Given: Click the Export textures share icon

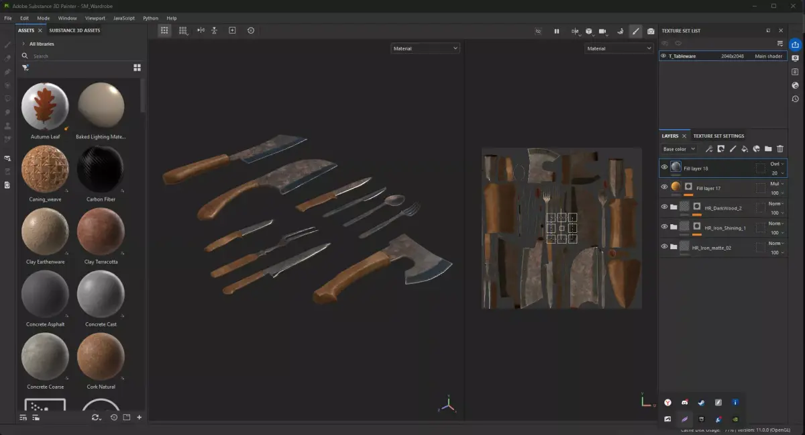Looking at the screenshot, I should coord(795,45).
